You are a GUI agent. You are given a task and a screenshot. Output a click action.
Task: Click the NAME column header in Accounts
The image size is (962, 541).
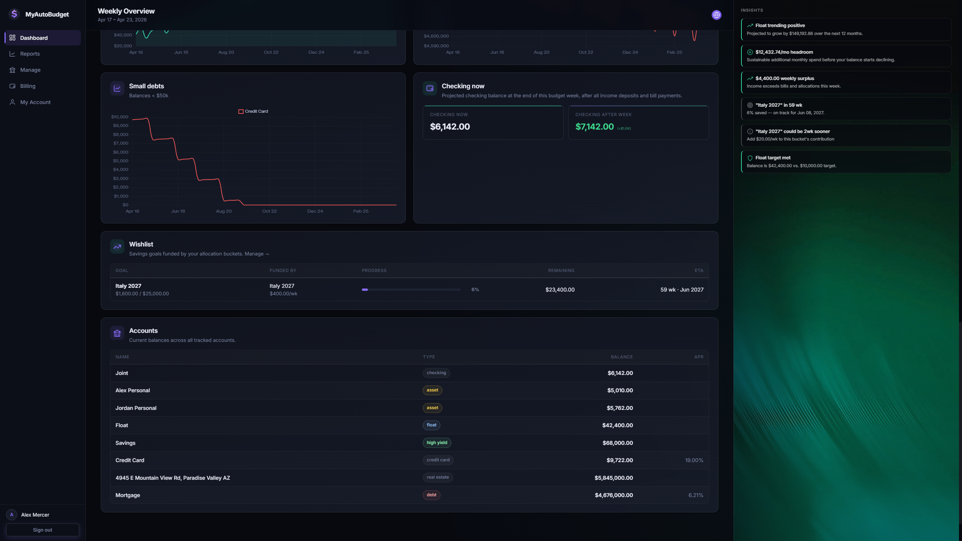pos(122,357)
